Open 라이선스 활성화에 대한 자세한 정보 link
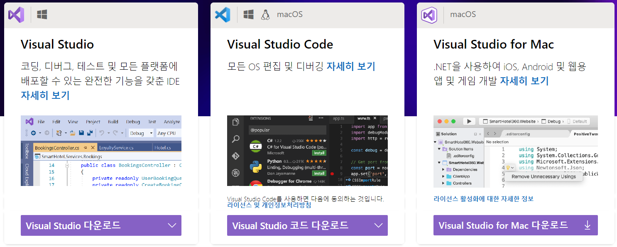This screenshot has height=247, width=617. coord(483,199)
